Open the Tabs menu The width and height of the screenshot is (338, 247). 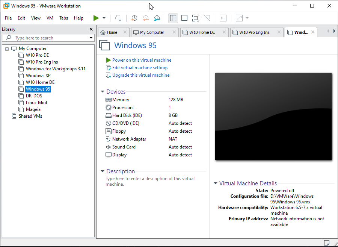63,18
